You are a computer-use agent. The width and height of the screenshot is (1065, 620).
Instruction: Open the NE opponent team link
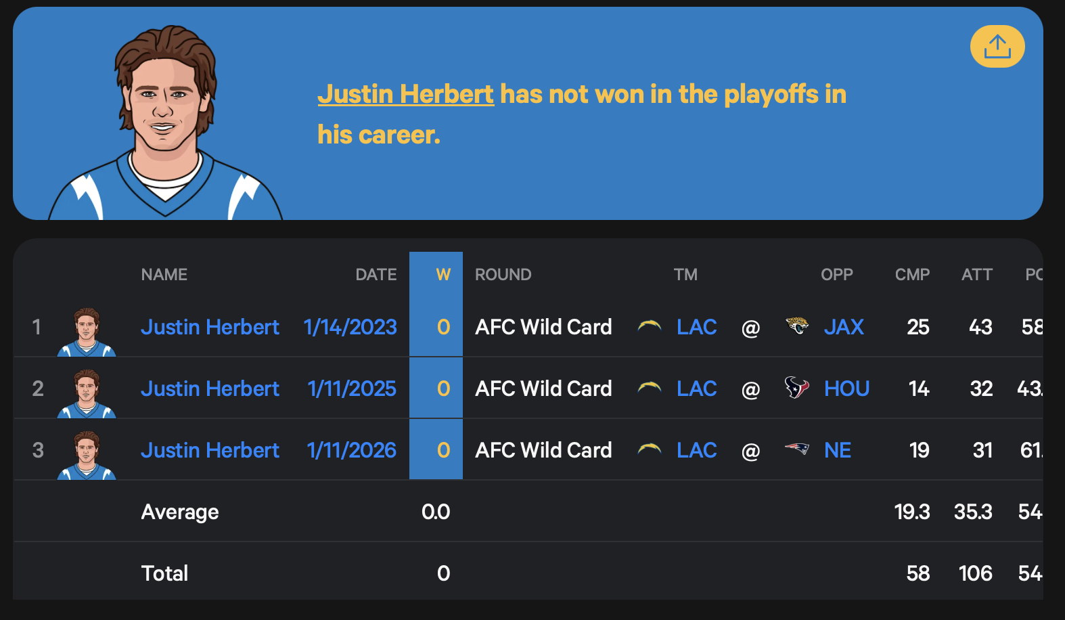pos(838,450)
